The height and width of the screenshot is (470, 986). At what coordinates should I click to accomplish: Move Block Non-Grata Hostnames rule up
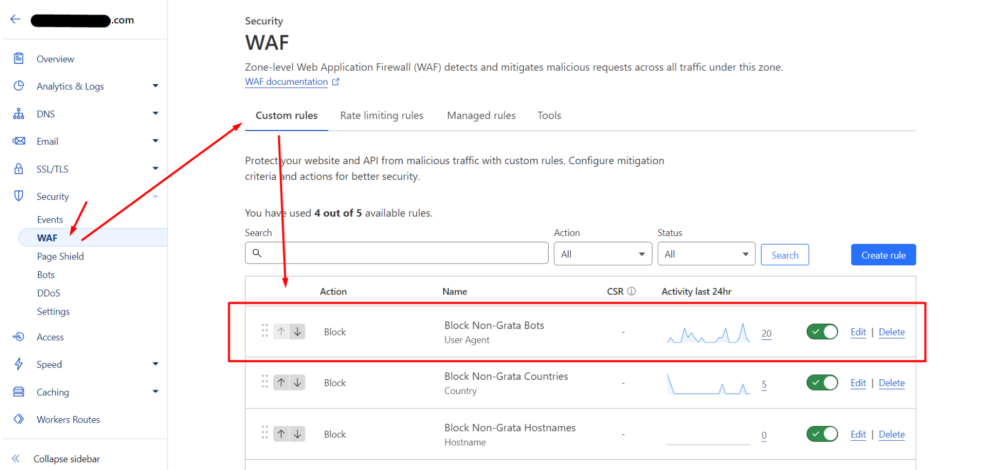281,434
